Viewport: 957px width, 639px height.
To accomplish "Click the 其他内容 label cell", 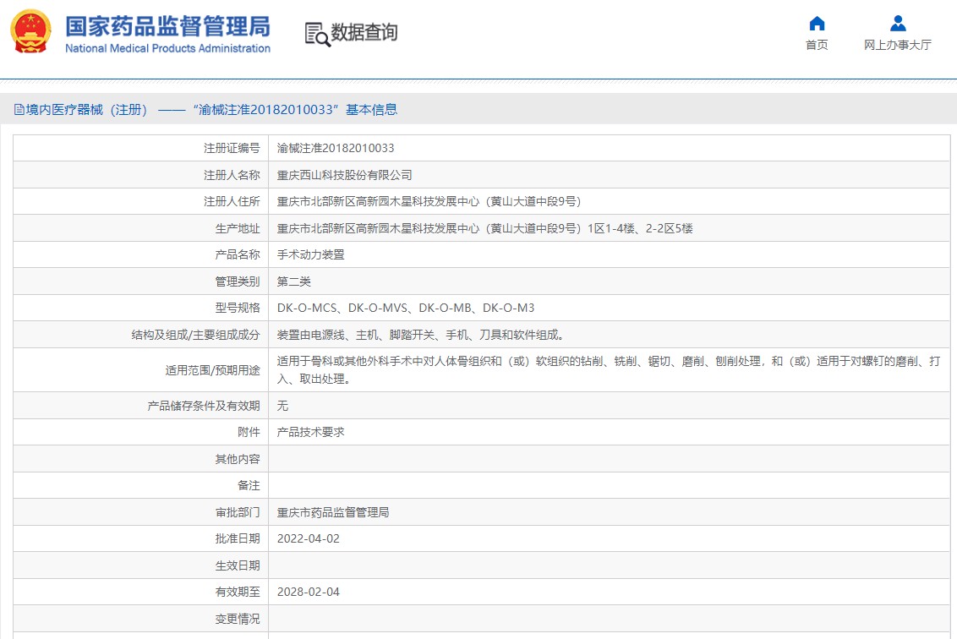I will [x=141, y=459].
